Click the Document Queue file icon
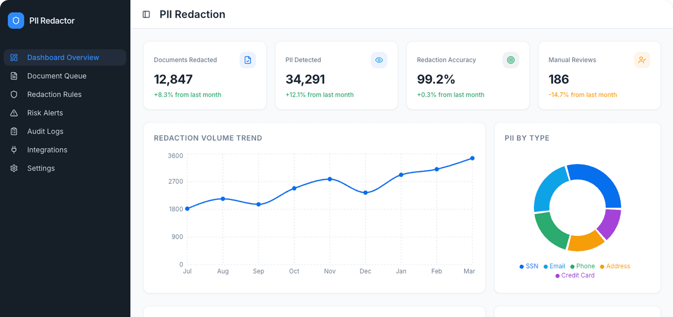The image size is (673, 317). [14, 76]
